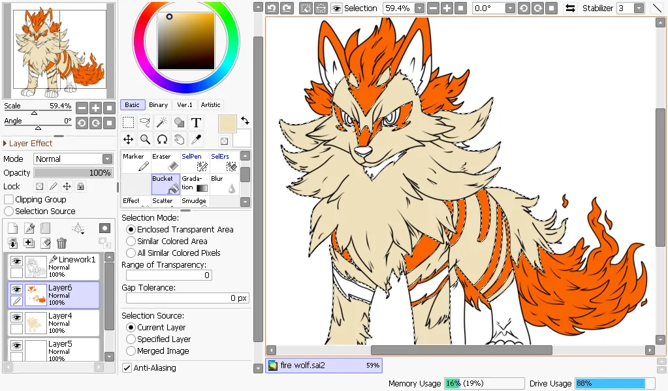Viewport: 668px width, 391px height.
Task: Click the transparent color checker icon
Action: click(224, 141)
